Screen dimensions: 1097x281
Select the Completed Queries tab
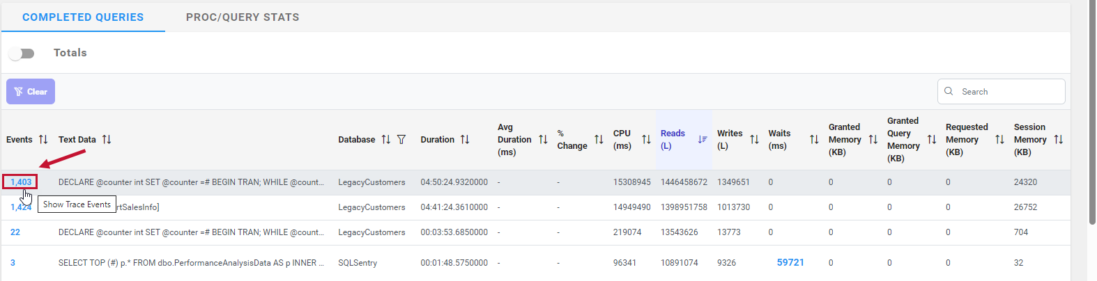tap(83, 17)
